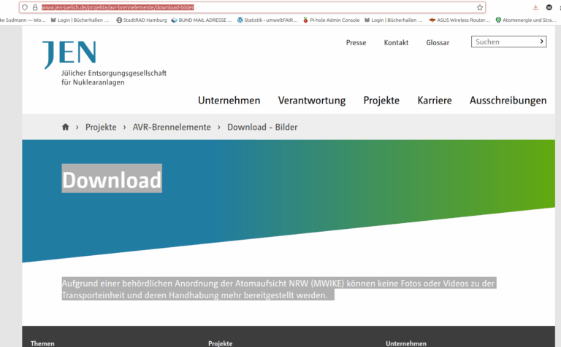
Task: Open the Statistik umweltFAIR bookmark
Action: coord(267,20)
